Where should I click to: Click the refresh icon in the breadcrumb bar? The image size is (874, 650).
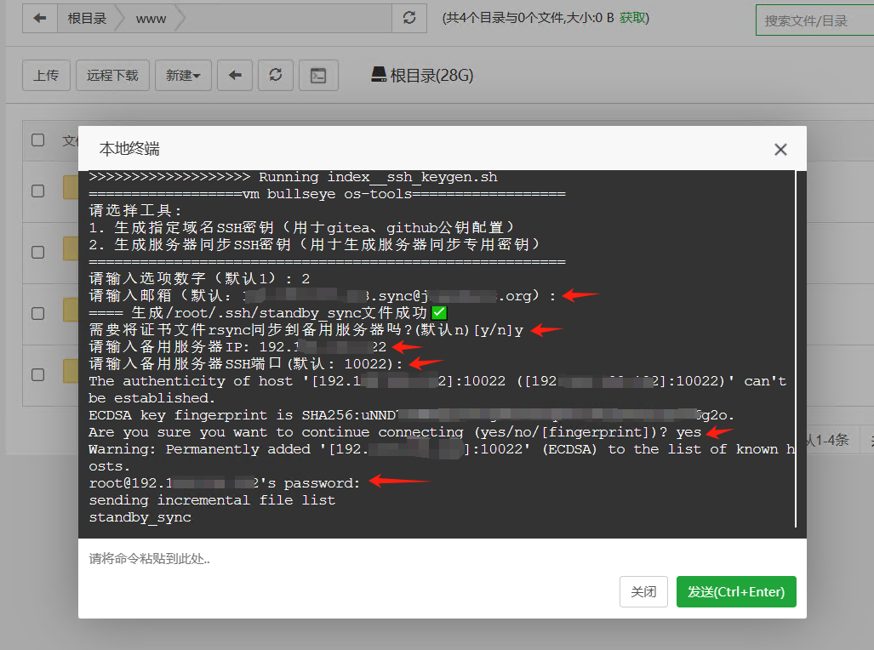[409, 18]
